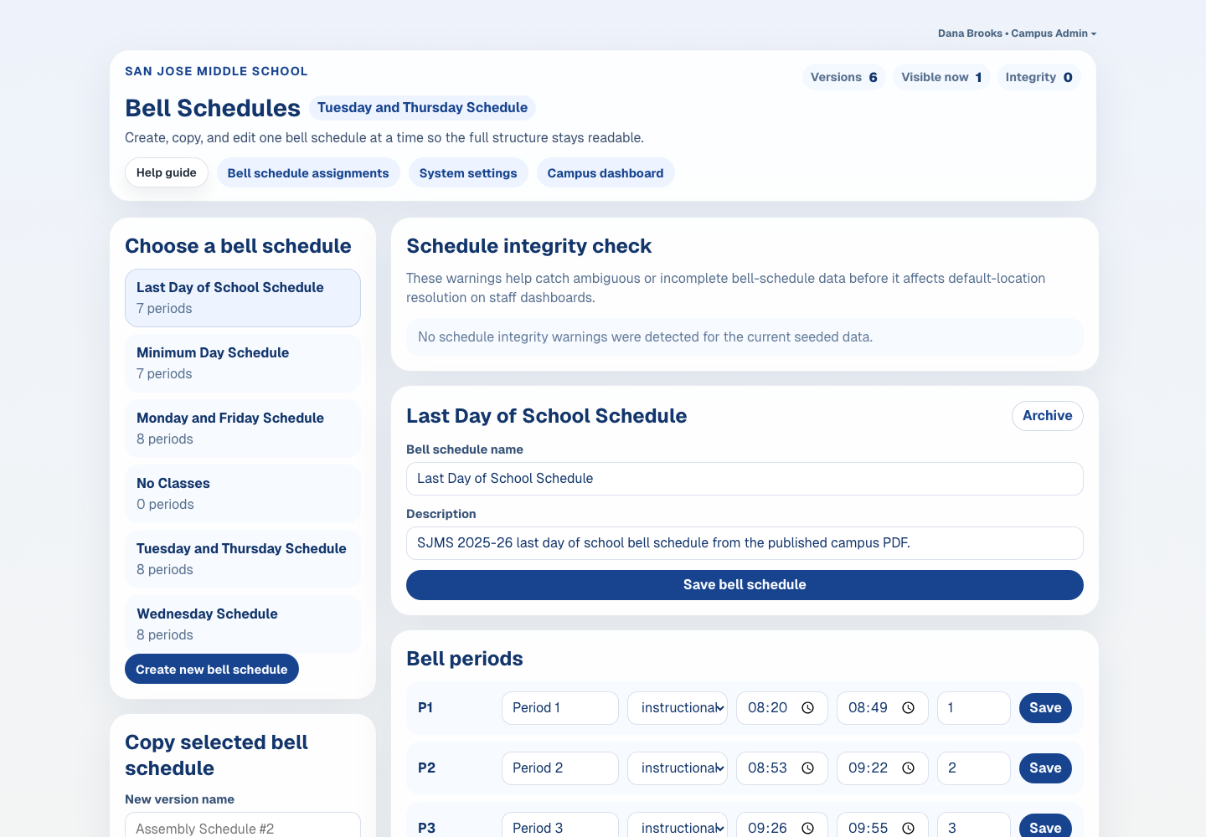Viewport: 1206px width, 837px height.
Task: Open clock picker for P1 end time 08:49
Action: click(908, 708)
